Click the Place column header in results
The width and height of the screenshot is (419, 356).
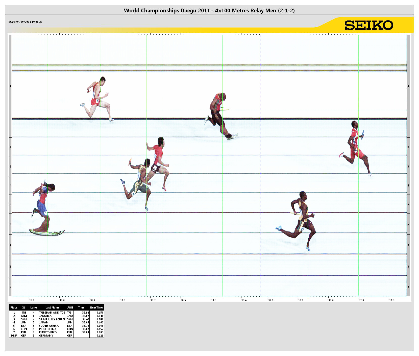point(14,307)
